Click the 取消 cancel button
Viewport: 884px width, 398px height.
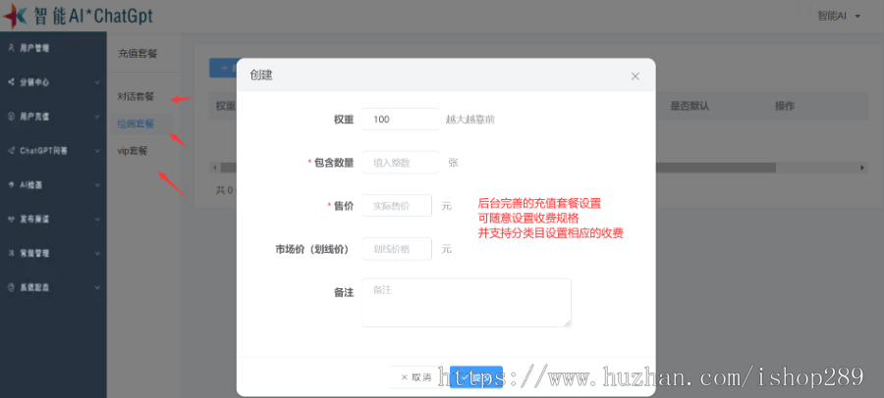point(416,377)
